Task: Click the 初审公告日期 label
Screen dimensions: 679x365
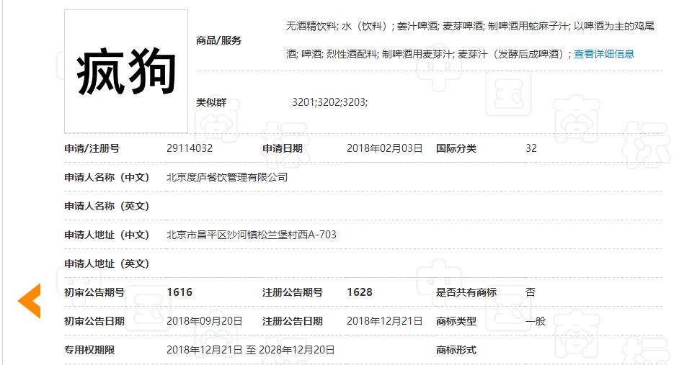Action: click(x=94, y=321)
